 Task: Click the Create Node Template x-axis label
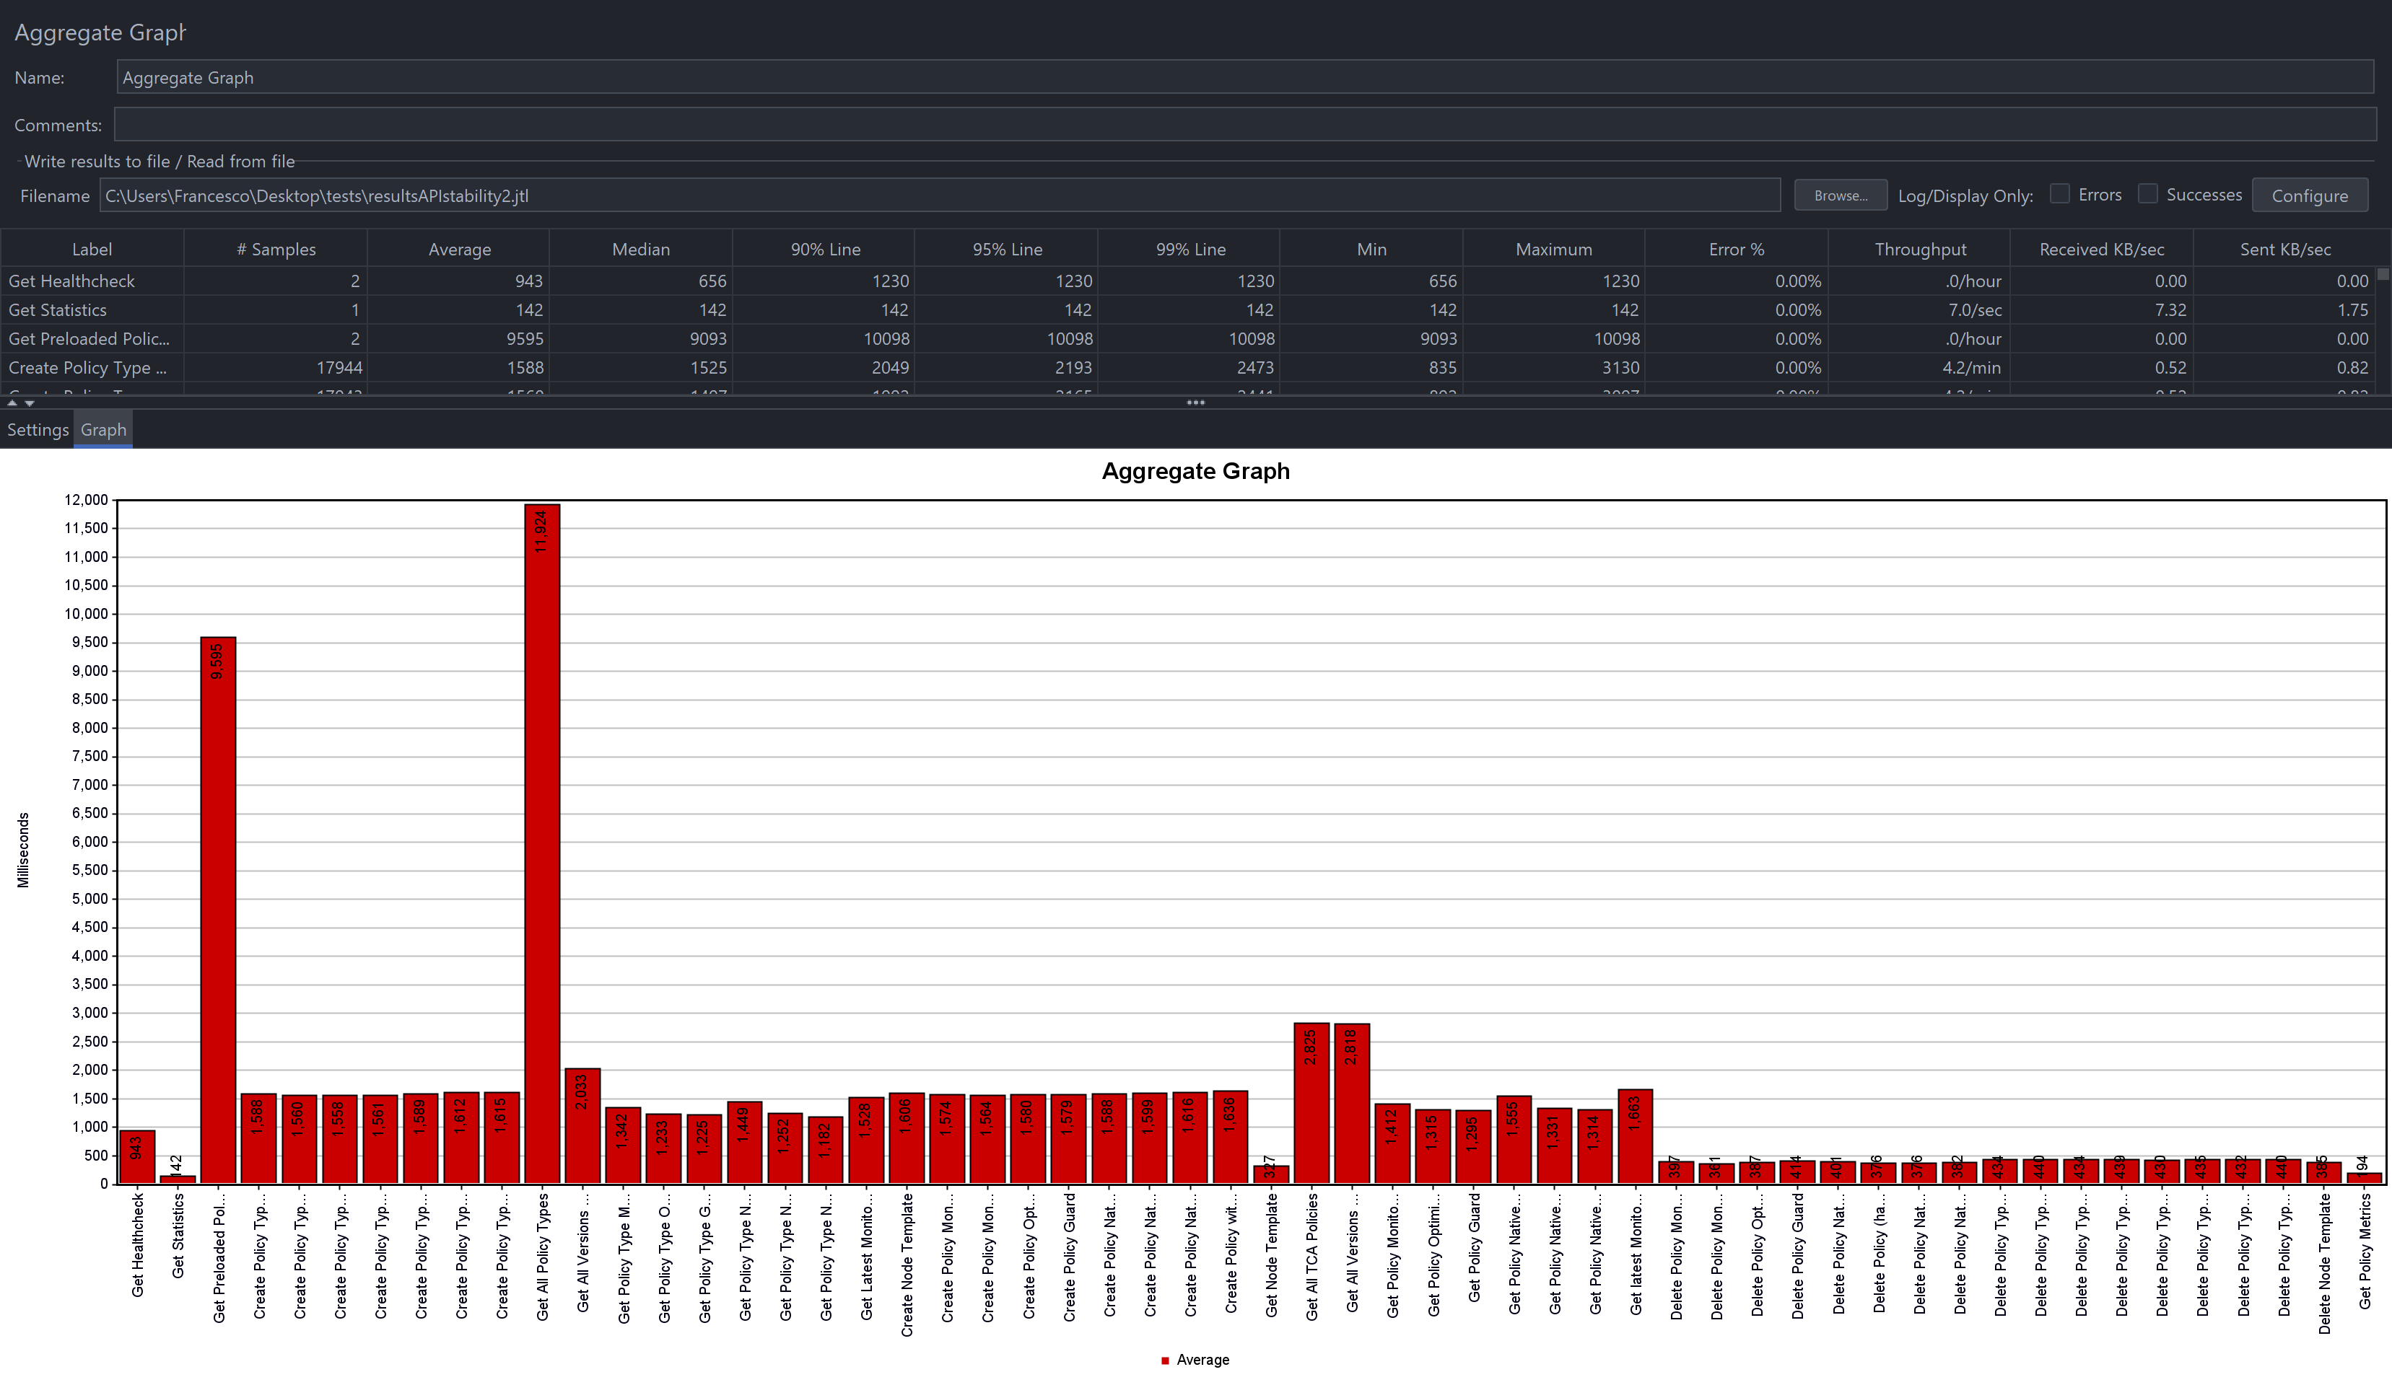click(x=907, y=1265)
